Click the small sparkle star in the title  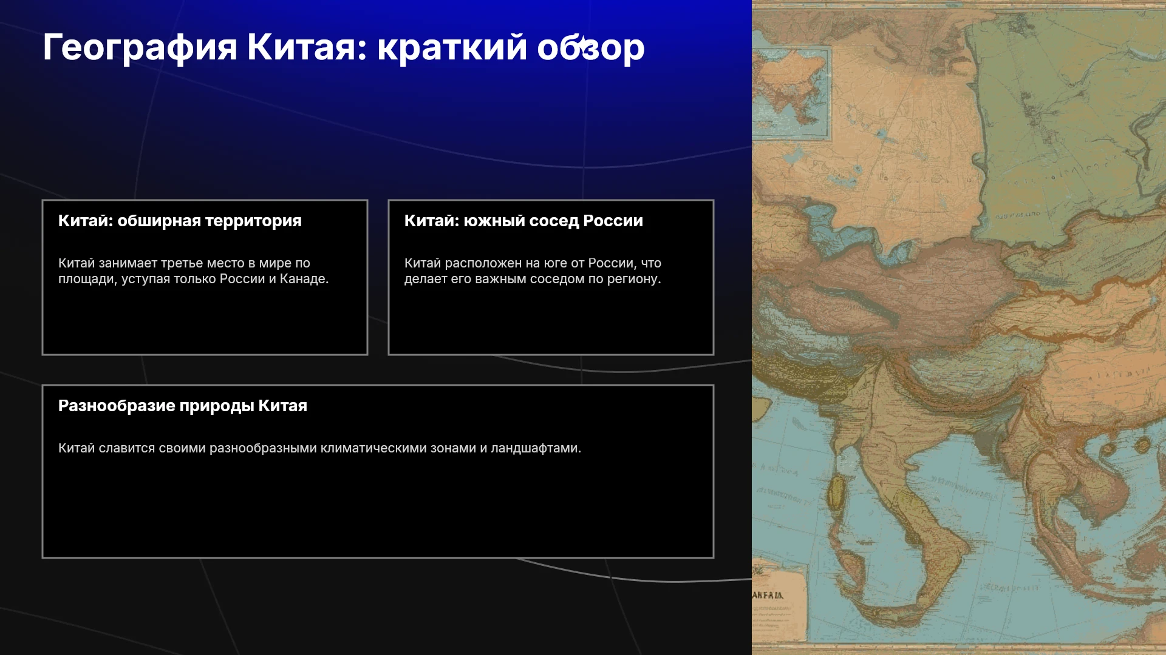click(x=582, y=44)
